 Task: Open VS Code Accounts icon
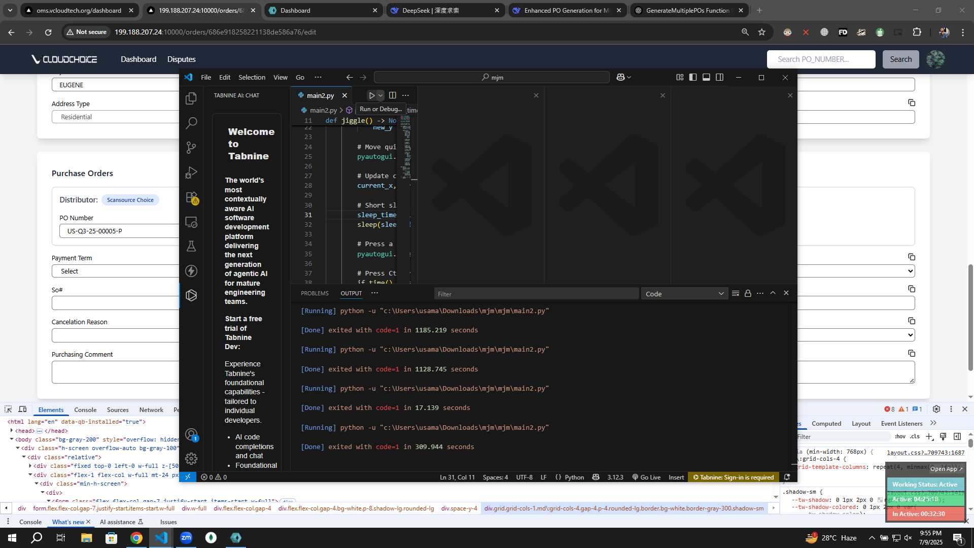pyautogui.click(x=191, y=435)
